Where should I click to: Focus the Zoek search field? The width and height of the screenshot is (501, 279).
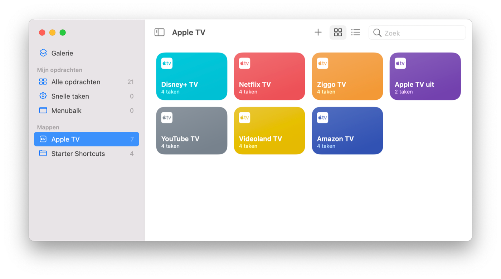tap(417, 33)
